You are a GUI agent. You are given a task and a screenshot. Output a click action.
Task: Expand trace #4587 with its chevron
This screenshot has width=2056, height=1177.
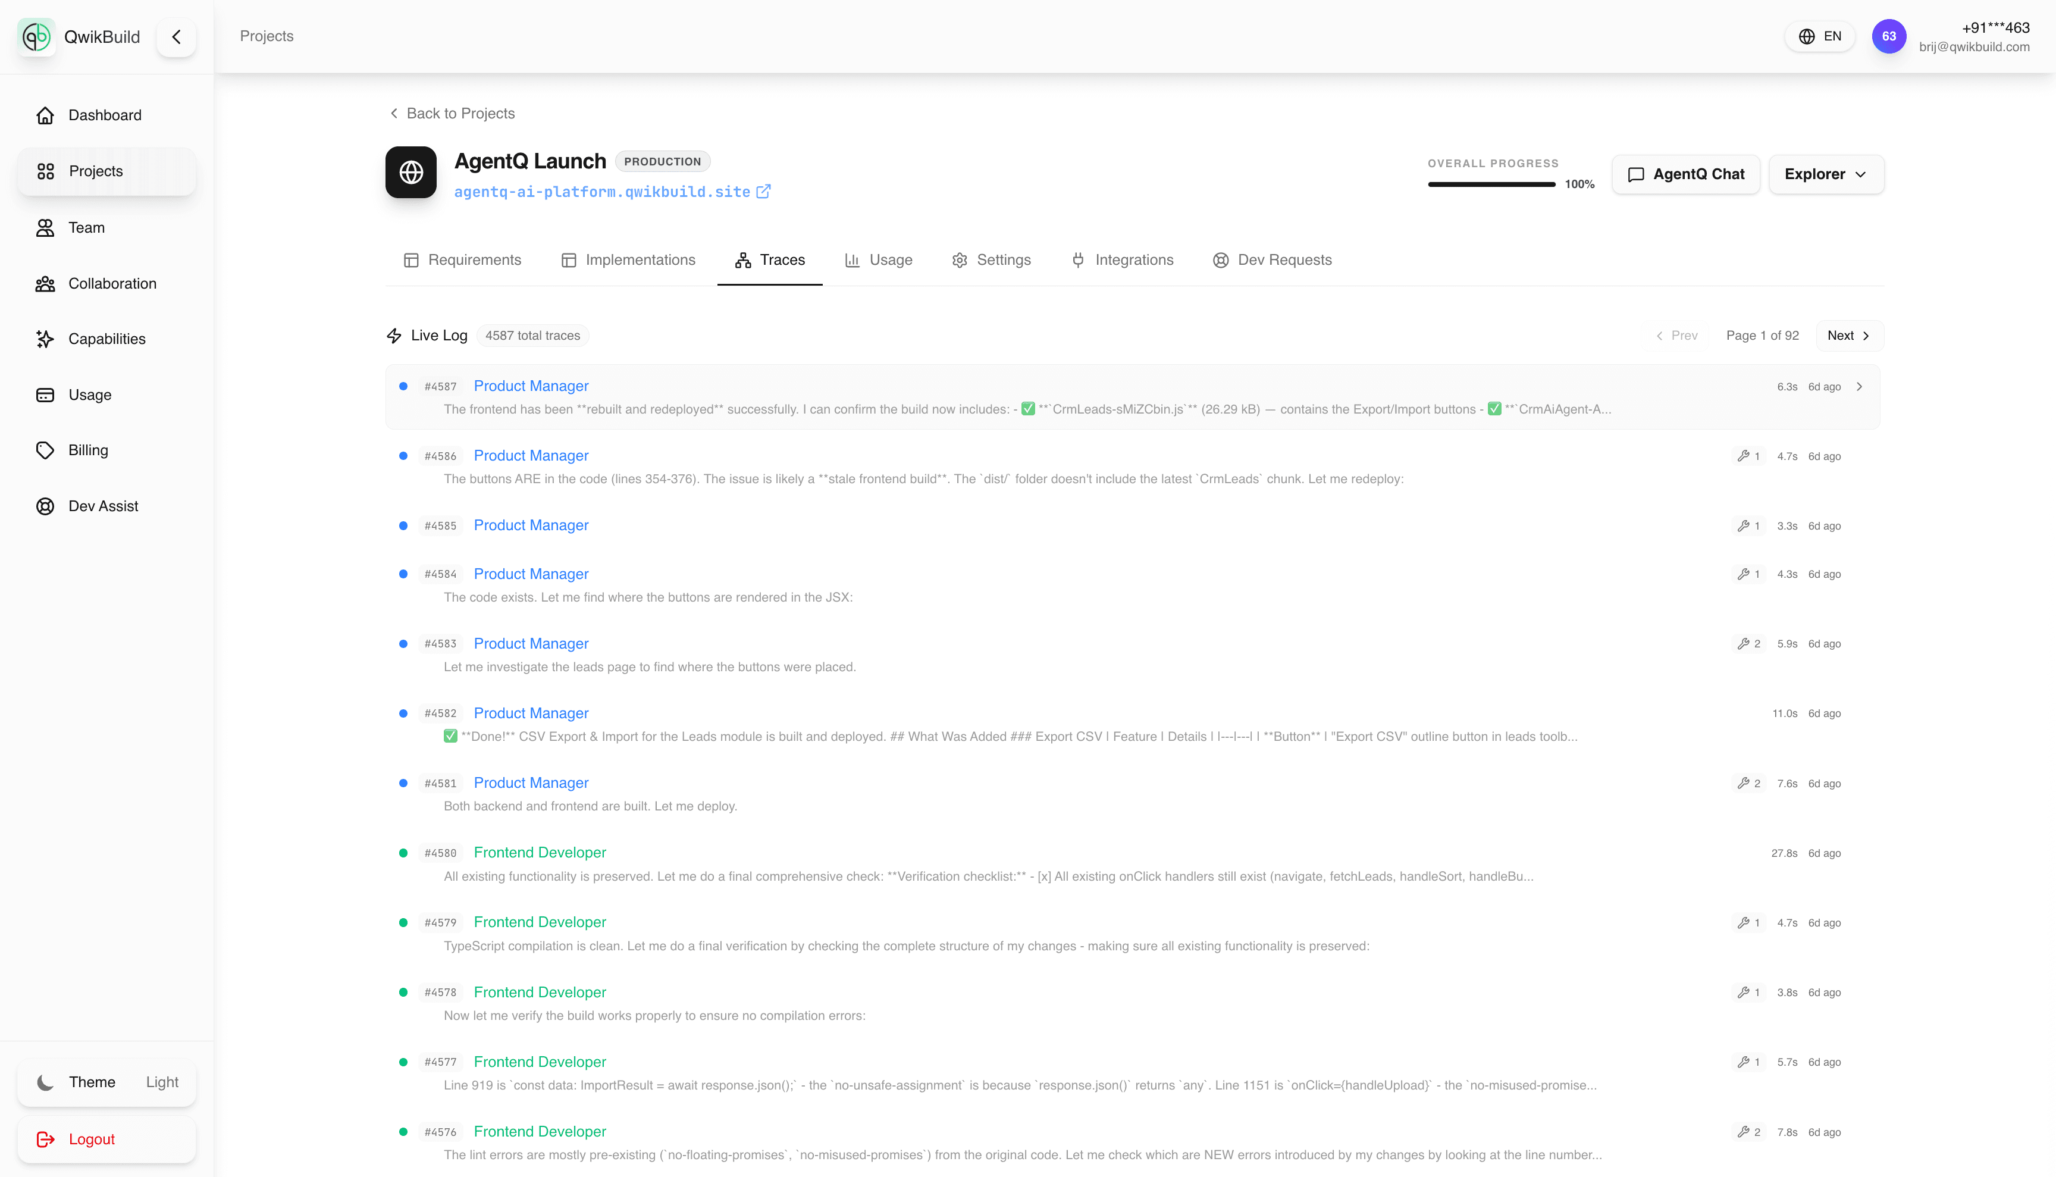[x=1860, y=386]
